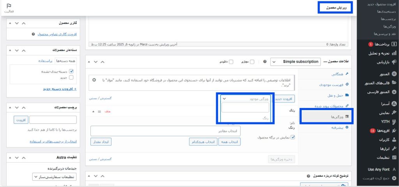399x187 pixels.
Task: Click the پرداخت‌ها payments sidebar icon
Action: click(x=394, y=44)
